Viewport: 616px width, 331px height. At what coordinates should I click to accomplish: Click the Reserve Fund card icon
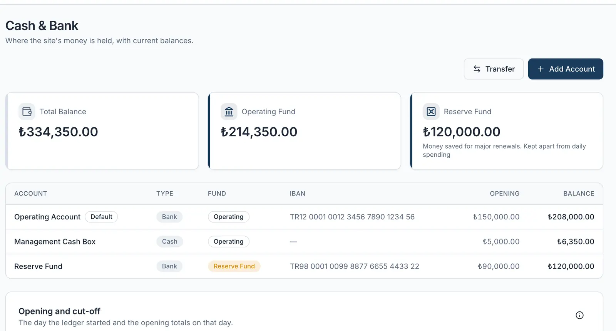point(431,112)
